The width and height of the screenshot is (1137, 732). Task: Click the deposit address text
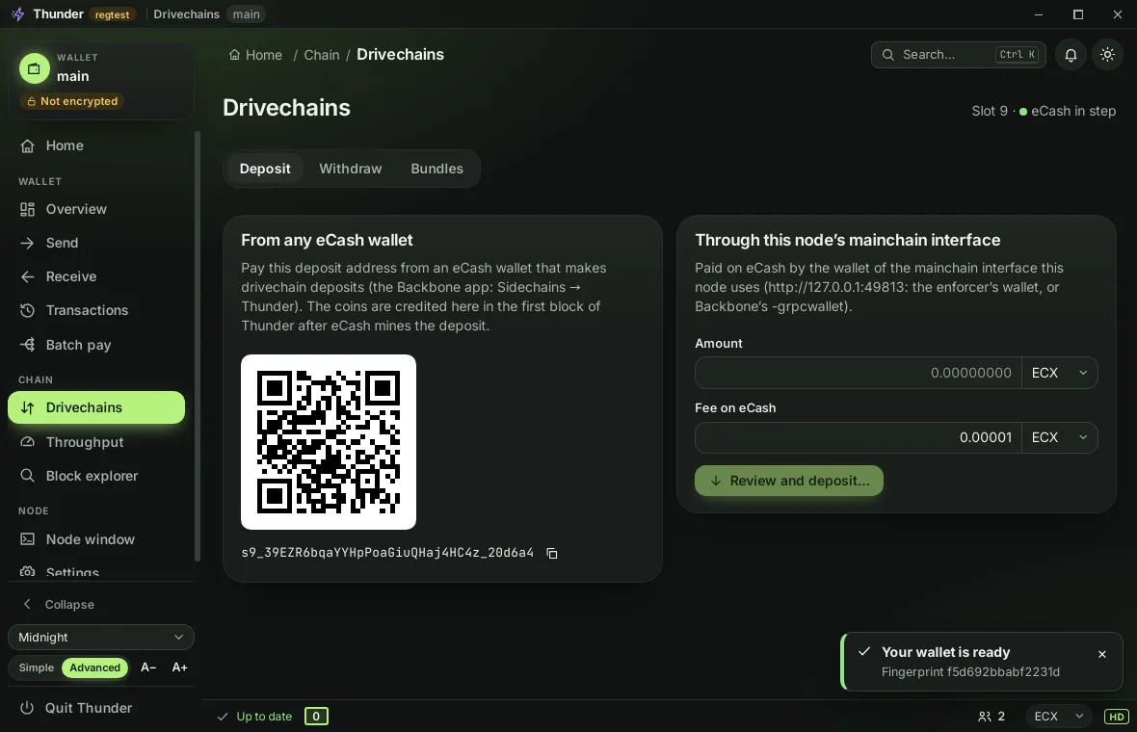[x=387, y=553]
